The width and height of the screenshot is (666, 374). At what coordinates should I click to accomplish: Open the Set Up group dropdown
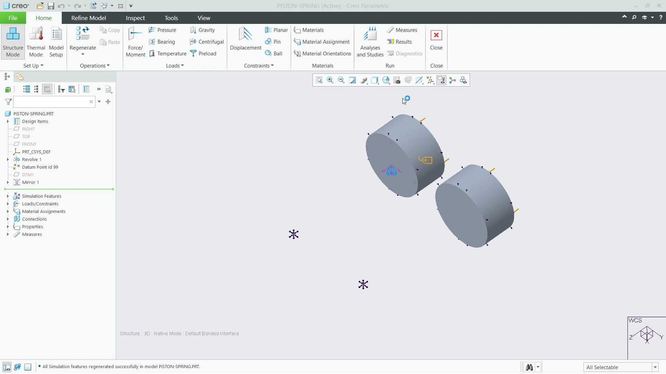point(33,66)
